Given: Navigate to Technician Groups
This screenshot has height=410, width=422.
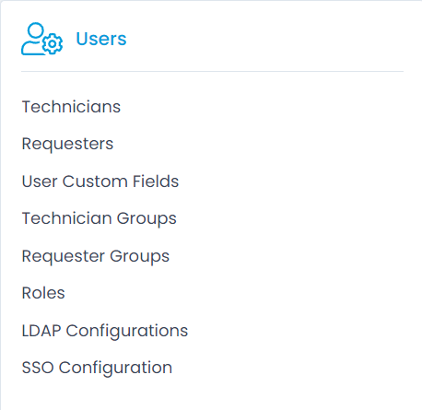Looking at the screenshot, I should 100,218.
